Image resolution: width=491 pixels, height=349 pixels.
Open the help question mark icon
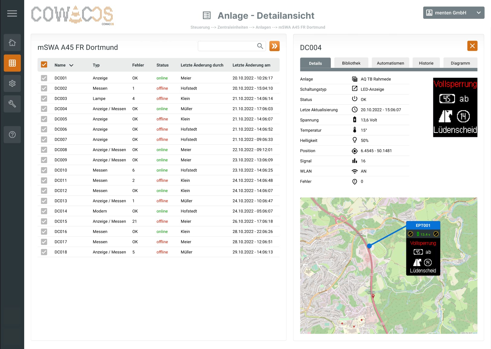[12, 135]
